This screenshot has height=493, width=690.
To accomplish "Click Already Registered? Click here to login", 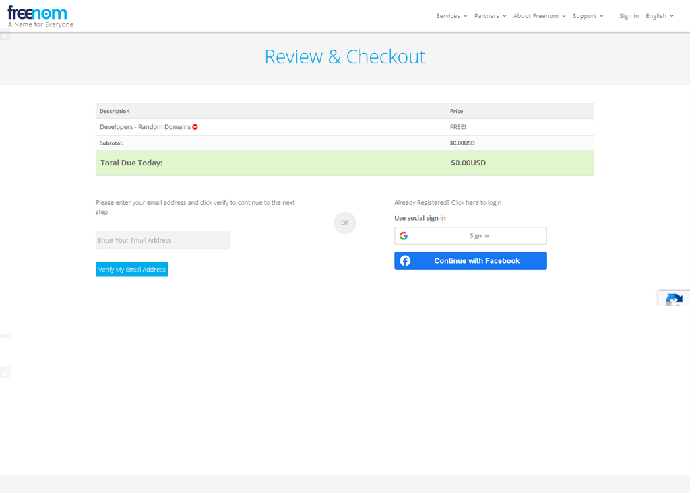I will point(447,202).
